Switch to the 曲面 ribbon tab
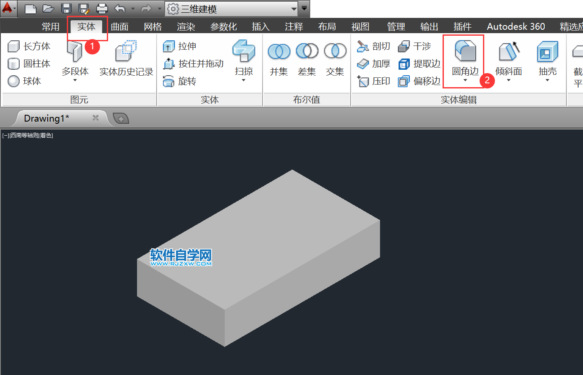Screen dimensions: 583x375 [120, 26]
